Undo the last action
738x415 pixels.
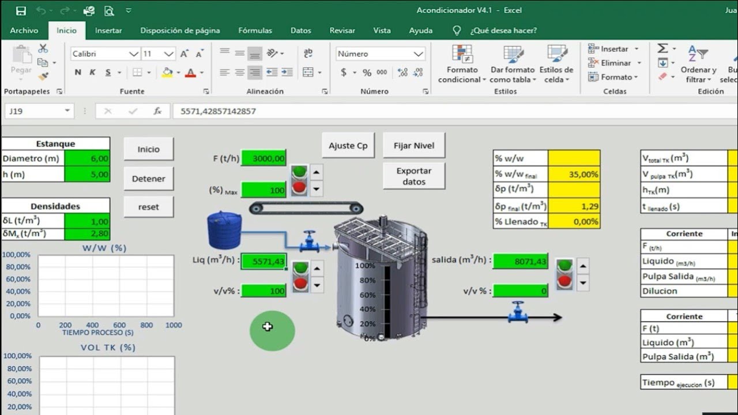point(40,10)
